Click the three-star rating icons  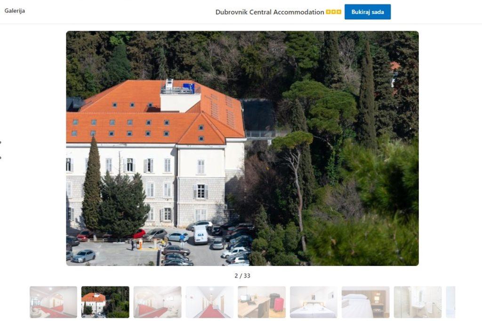click(334, 12)
